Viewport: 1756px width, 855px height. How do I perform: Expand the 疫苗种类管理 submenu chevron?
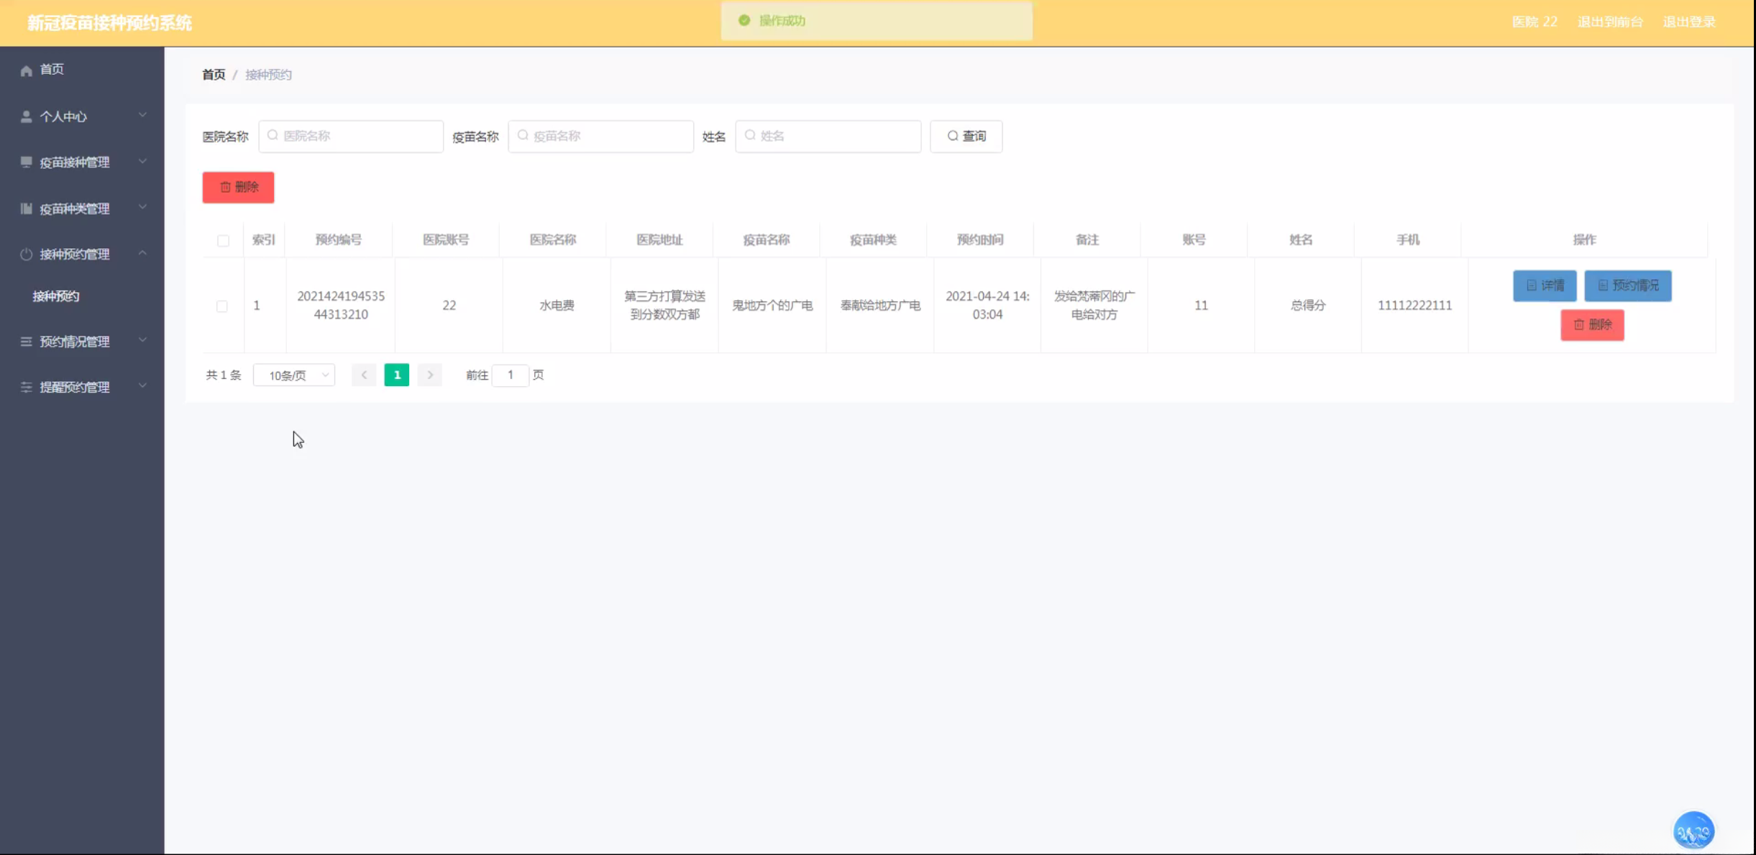tap(142, 207)
